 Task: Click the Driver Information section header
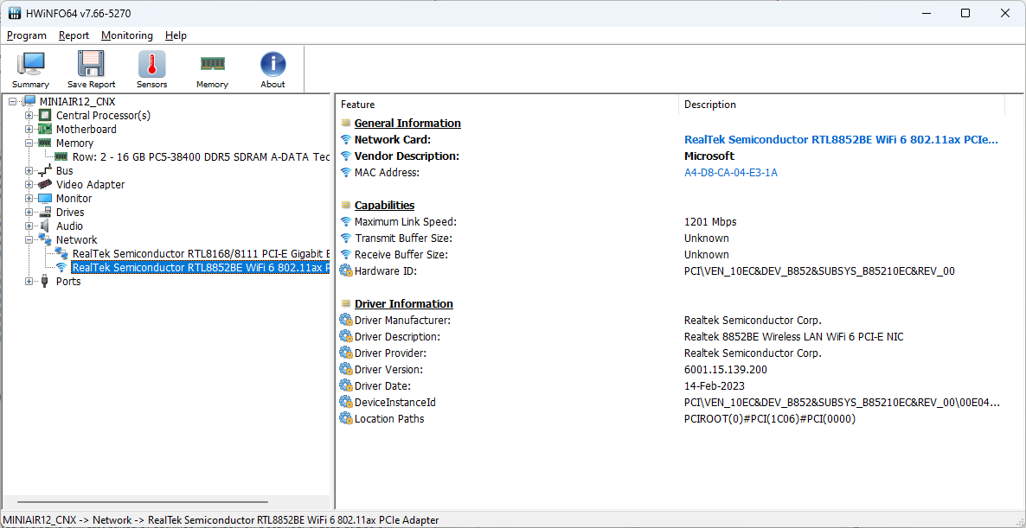coord(404,304)
